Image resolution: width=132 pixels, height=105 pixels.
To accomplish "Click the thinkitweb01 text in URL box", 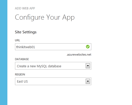I will tap(25, 47).
